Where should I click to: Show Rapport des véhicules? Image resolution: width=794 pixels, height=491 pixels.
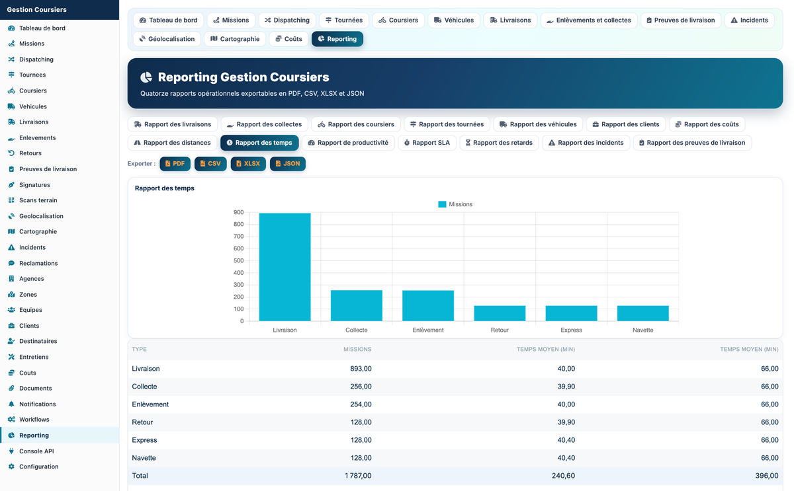539,124
